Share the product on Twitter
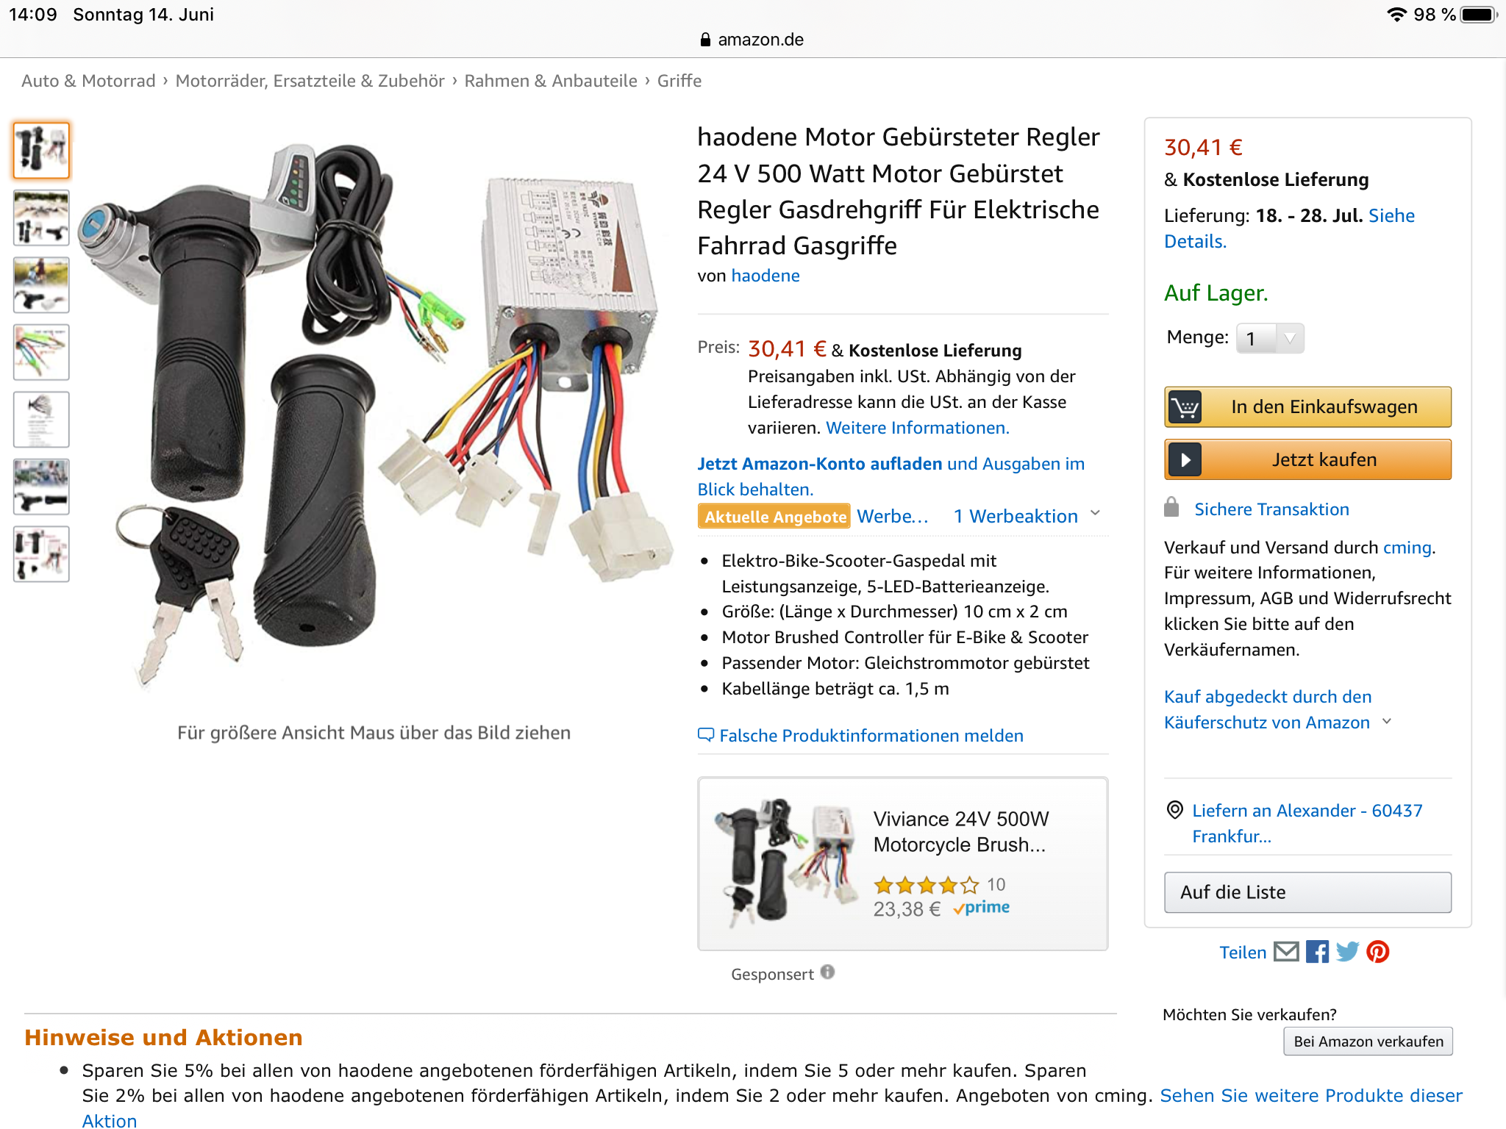This screenshot has width=1506, height=1129. [x=1347, y=952]
